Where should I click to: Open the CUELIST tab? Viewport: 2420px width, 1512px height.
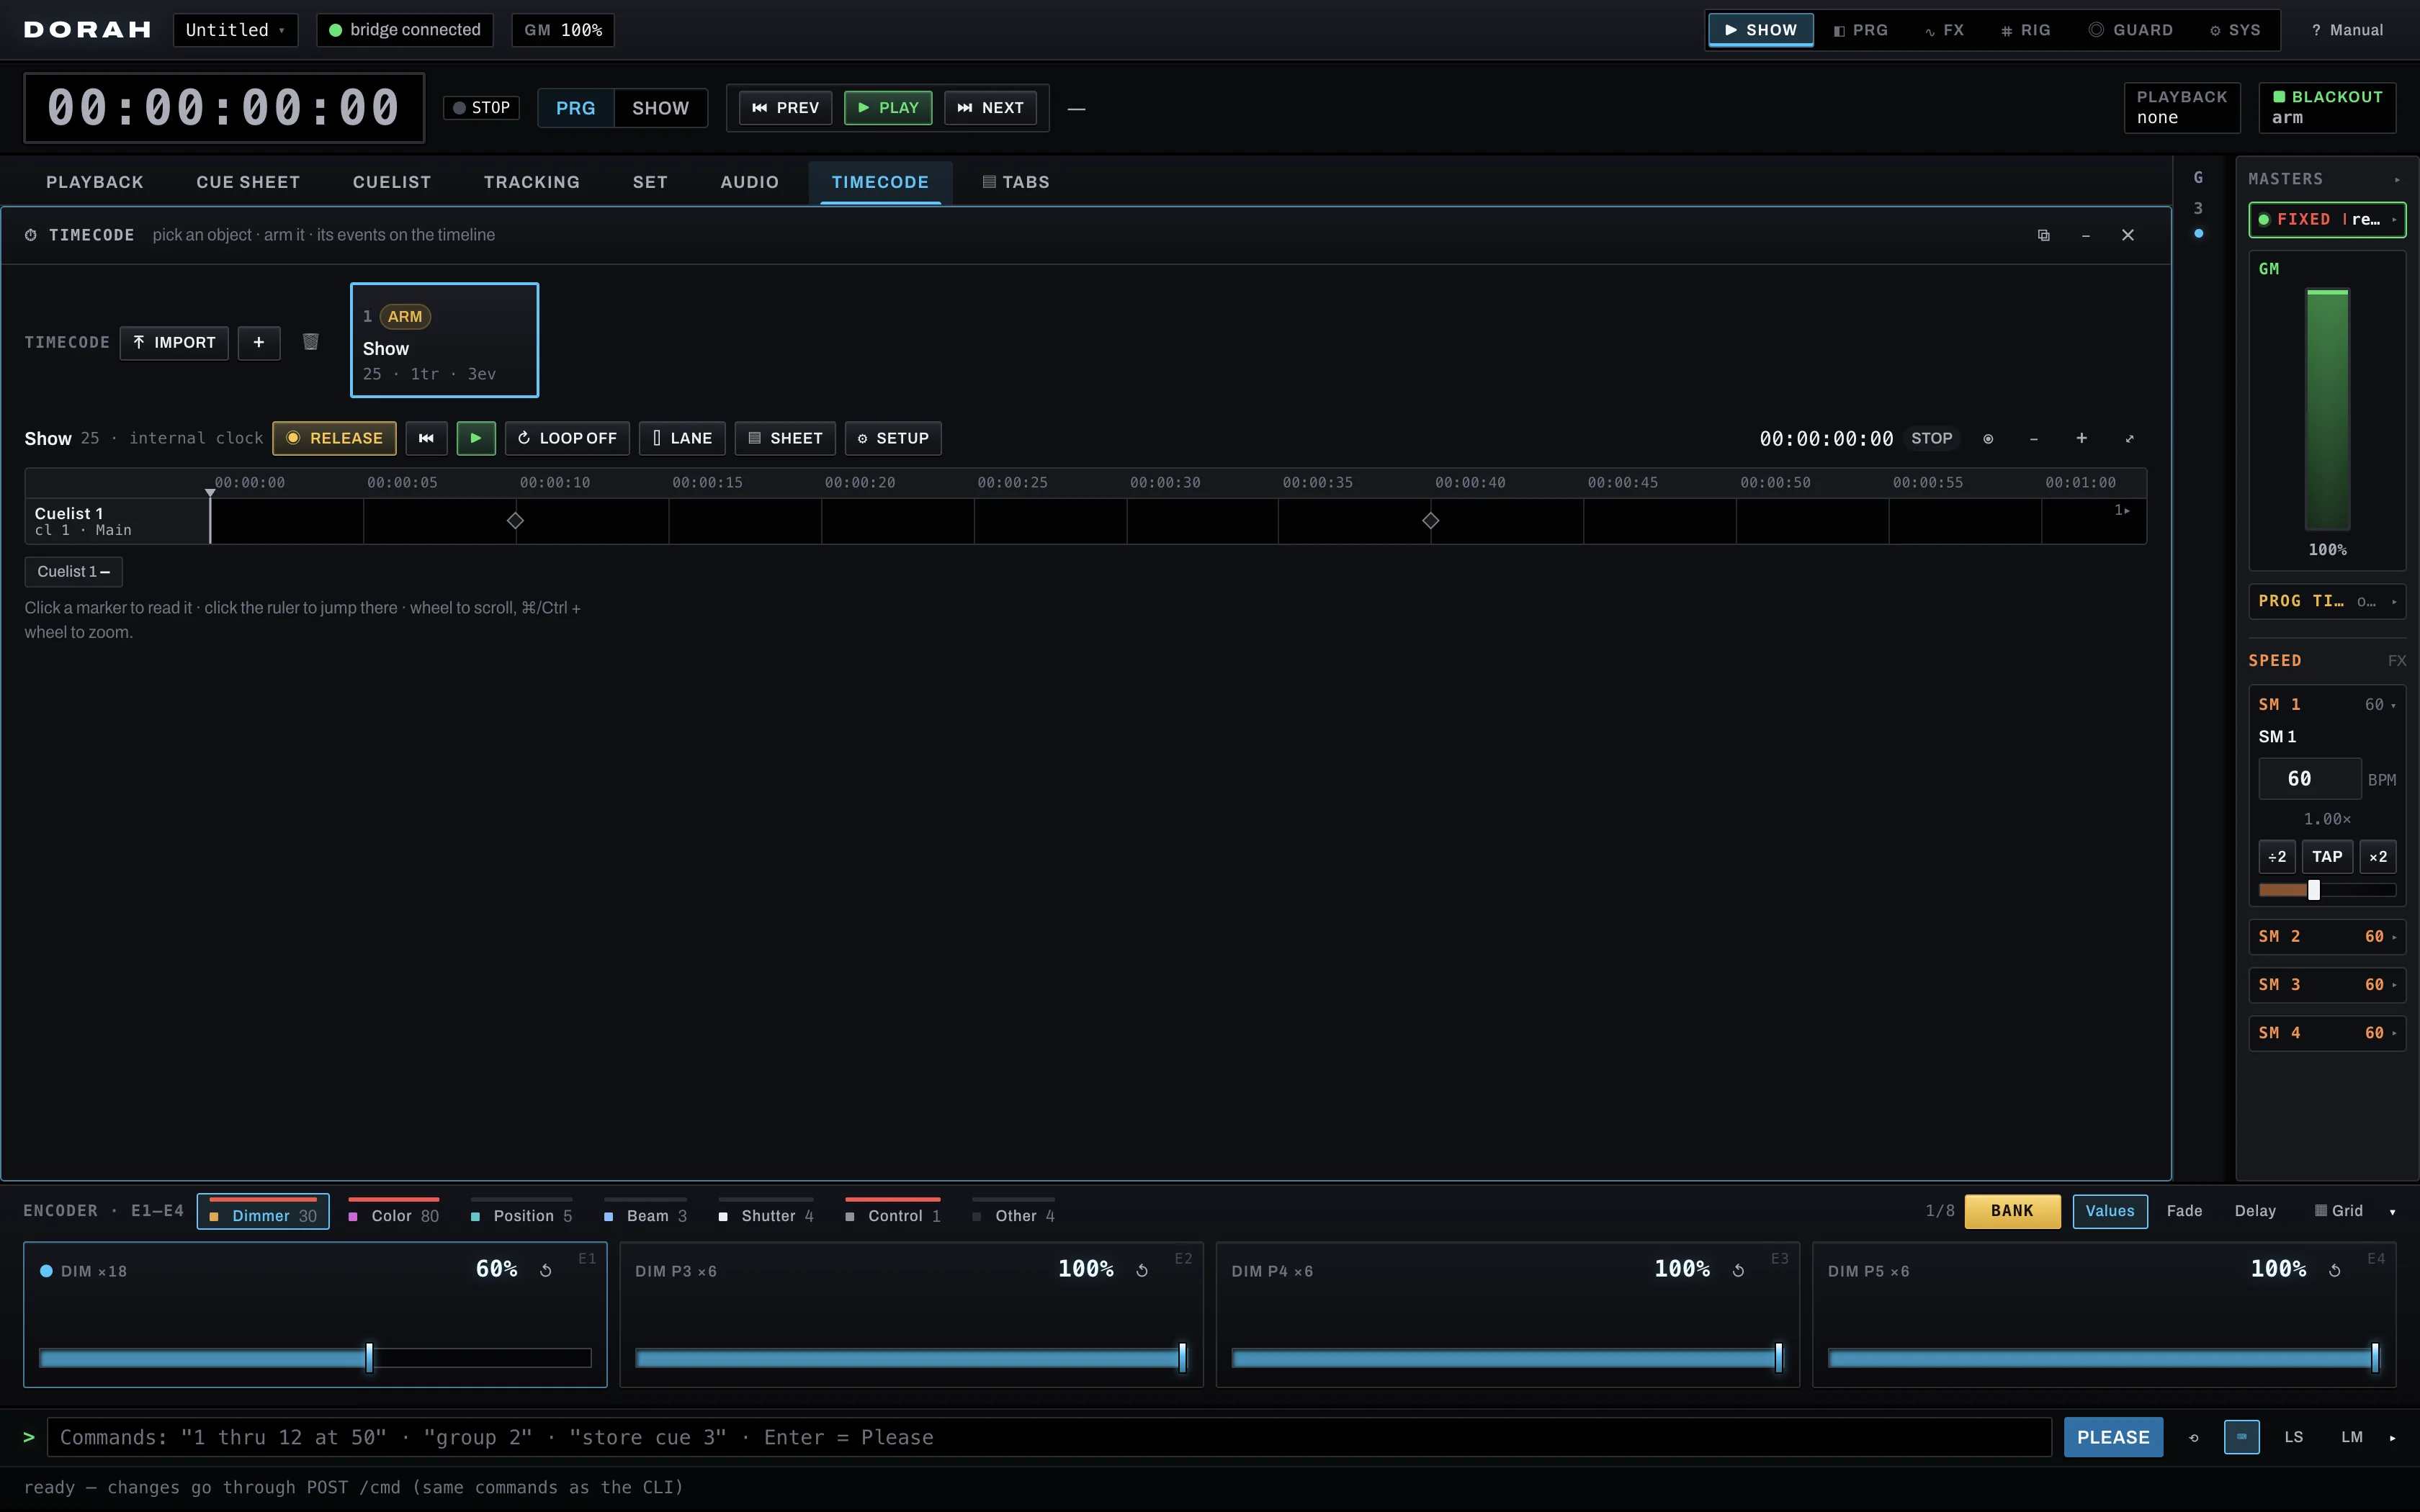[x=391, y=182]
